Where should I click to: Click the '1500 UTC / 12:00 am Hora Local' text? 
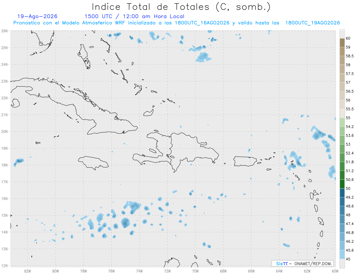[x=134, y=16]
